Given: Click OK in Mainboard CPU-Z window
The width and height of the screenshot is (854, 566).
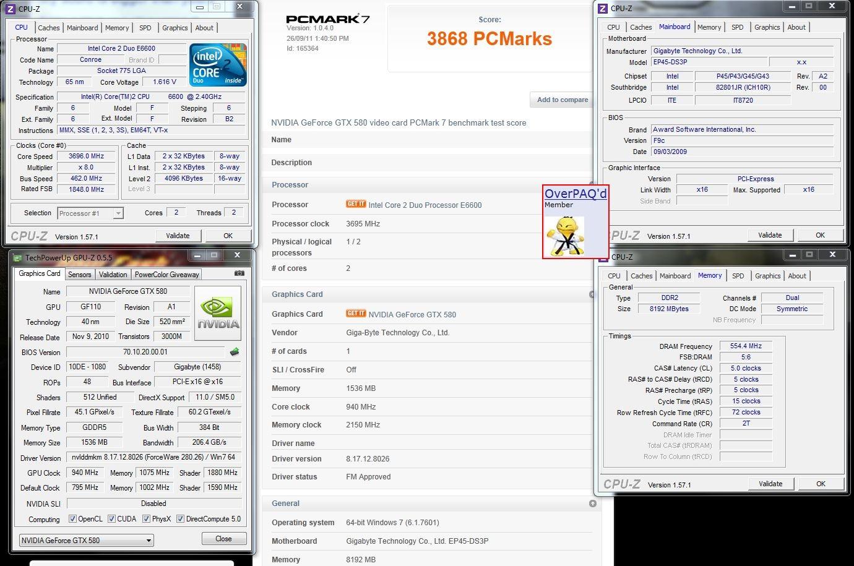Looking at the screenshot, I should pos(820,235).
